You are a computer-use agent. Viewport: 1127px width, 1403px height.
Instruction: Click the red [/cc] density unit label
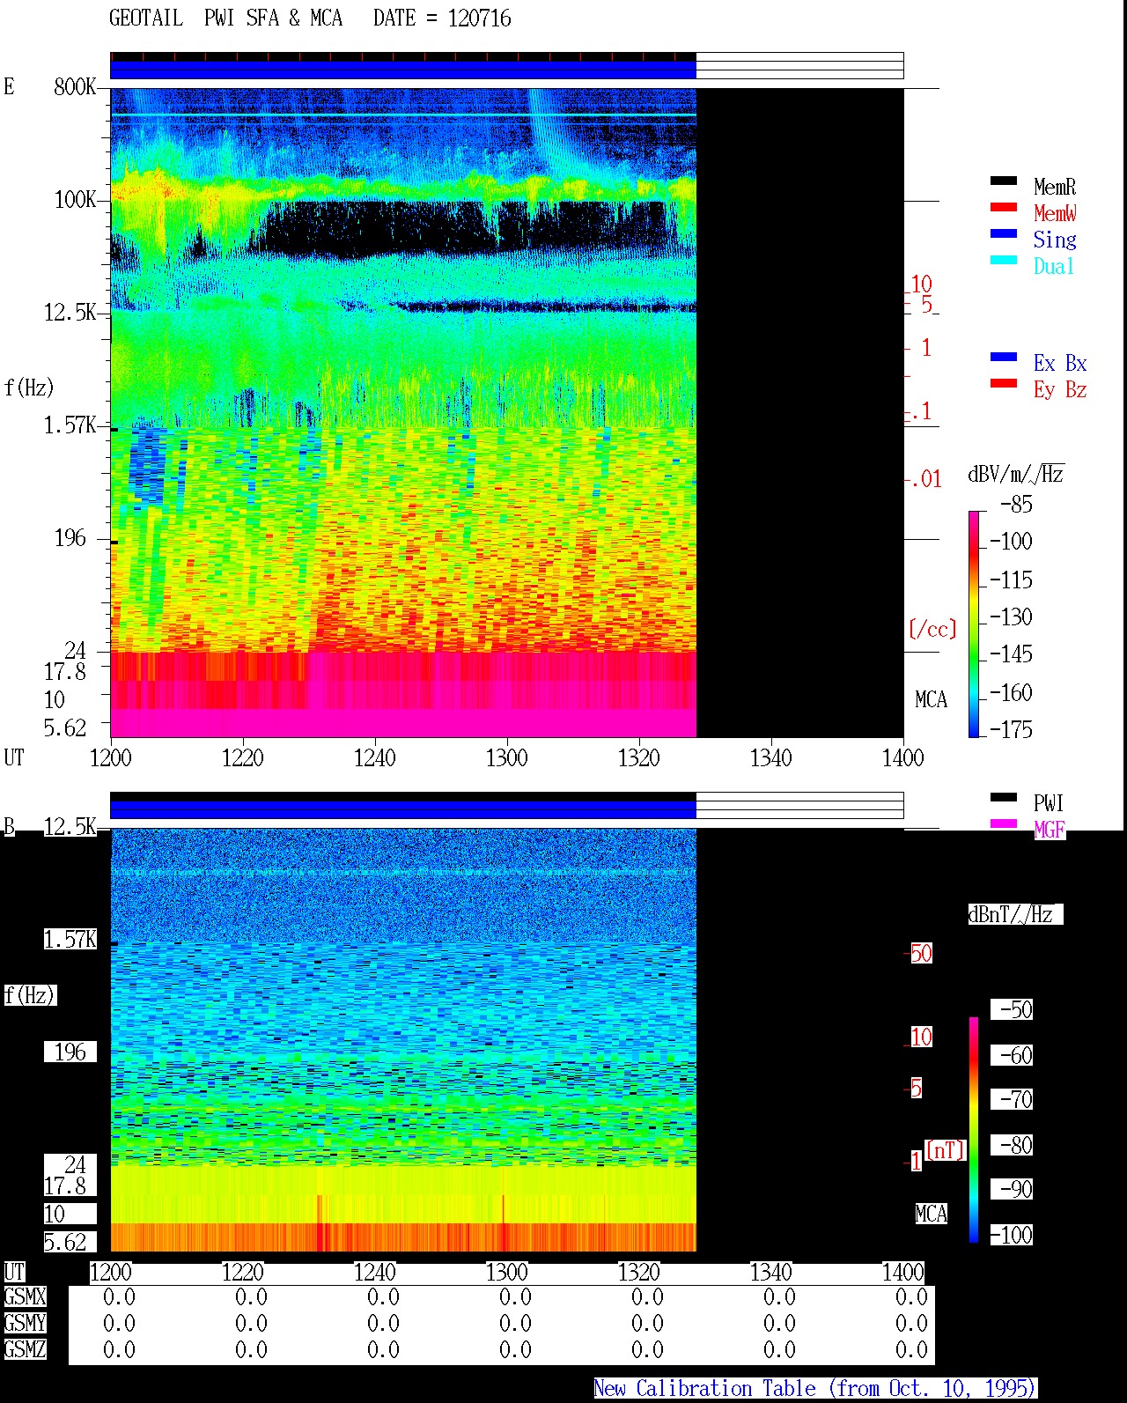point(932,629)
